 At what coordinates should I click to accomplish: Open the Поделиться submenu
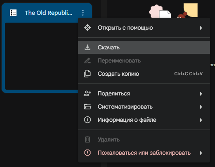(x=144, y=93)
